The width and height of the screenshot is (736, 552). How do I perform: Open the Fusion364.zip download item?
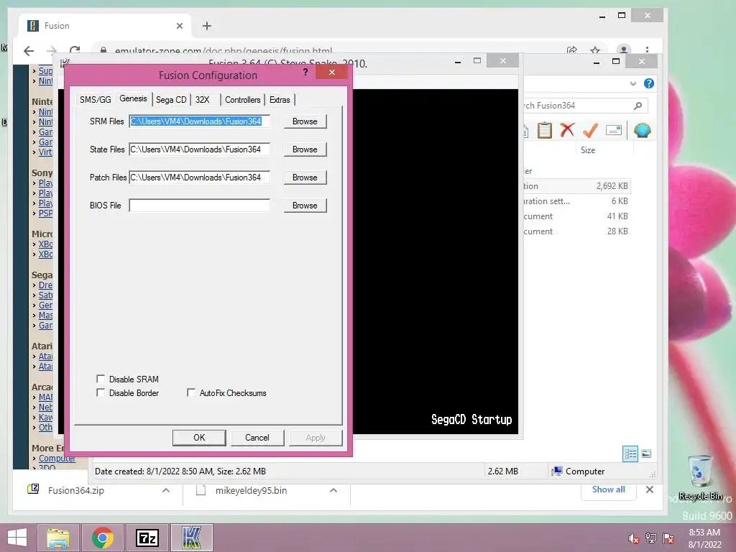point(76,490)
